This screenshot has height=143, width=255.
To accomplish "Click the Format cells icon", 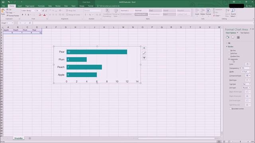I will coord(208,11).
